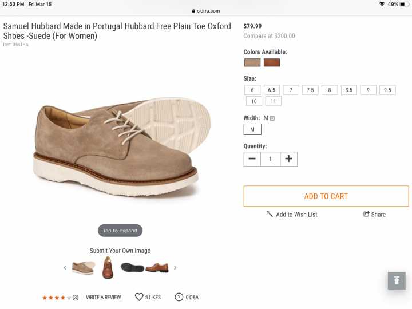The width and height of the screenshot is (412, 309).
Task: Click the $79.99 price
Action: (x=252, y=26)
